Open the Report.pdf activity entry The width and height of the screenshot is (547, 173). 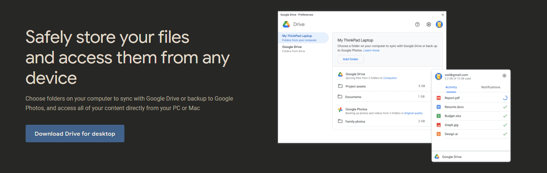(471, 98)
